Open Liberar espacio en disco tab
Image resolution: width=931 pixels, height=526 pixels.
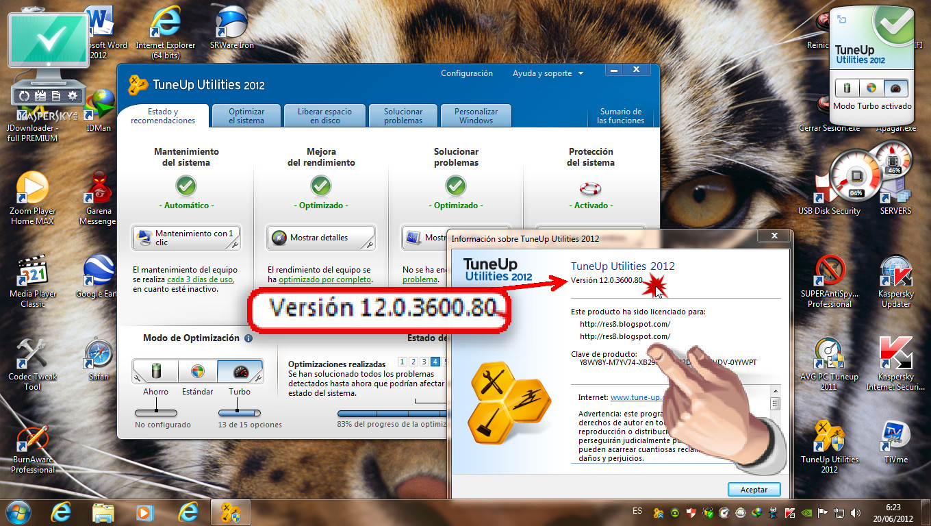(324, 116)
